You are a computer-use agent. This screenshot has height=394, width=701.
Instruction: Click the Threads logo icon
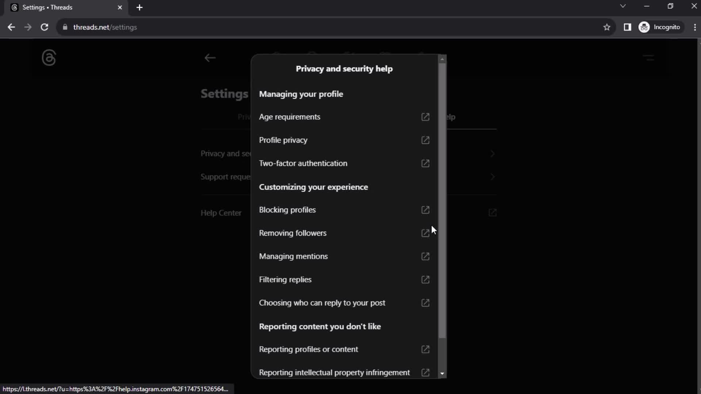pyautogui.click(x=49, y=57)
